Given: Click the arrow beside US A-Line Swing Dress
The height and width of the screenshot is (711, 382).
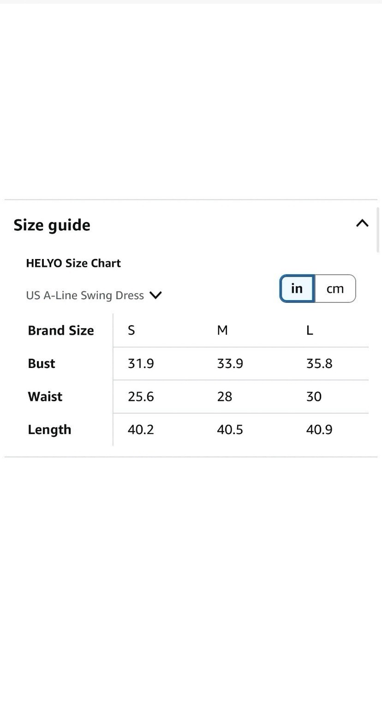Looking at the screenshot, I should 156,295.
